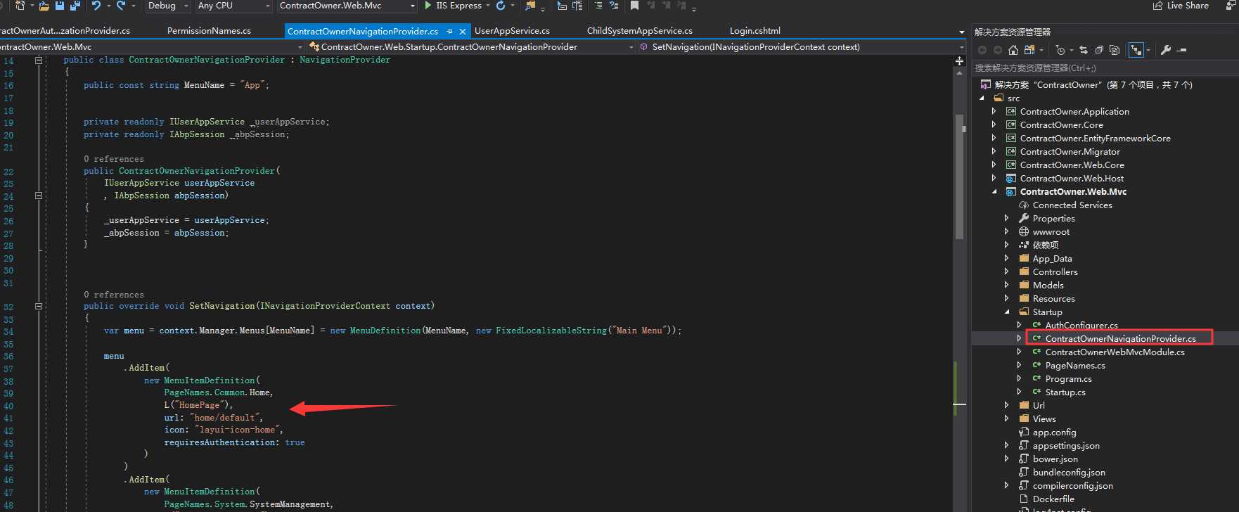
Task: Collapse the SetNavigation method at line 32
Action: [39, 306]
